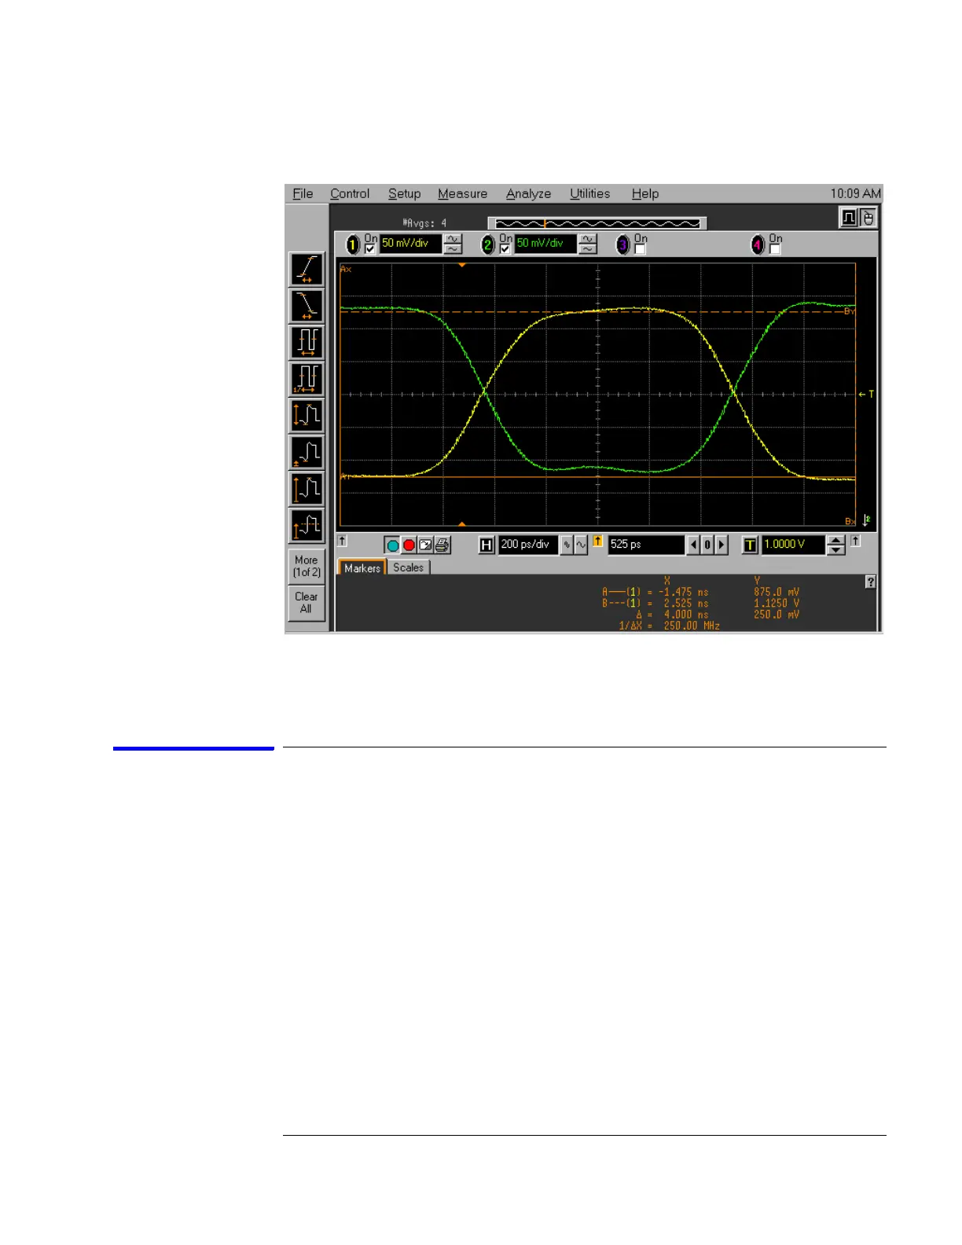The height and width of the screenshot is (1245, 962).
Task: Select the V min measurement icon
Action: (x=307, y=452)
